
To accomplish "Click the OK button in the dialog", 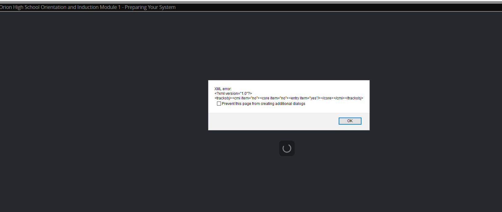I will pyautogui.click(x=350, y=121).
